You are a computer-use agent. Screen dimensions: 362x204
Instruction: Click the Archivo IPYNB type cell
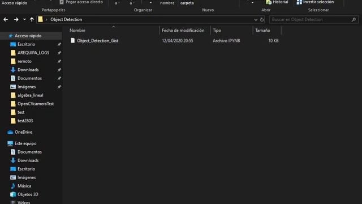226,41
